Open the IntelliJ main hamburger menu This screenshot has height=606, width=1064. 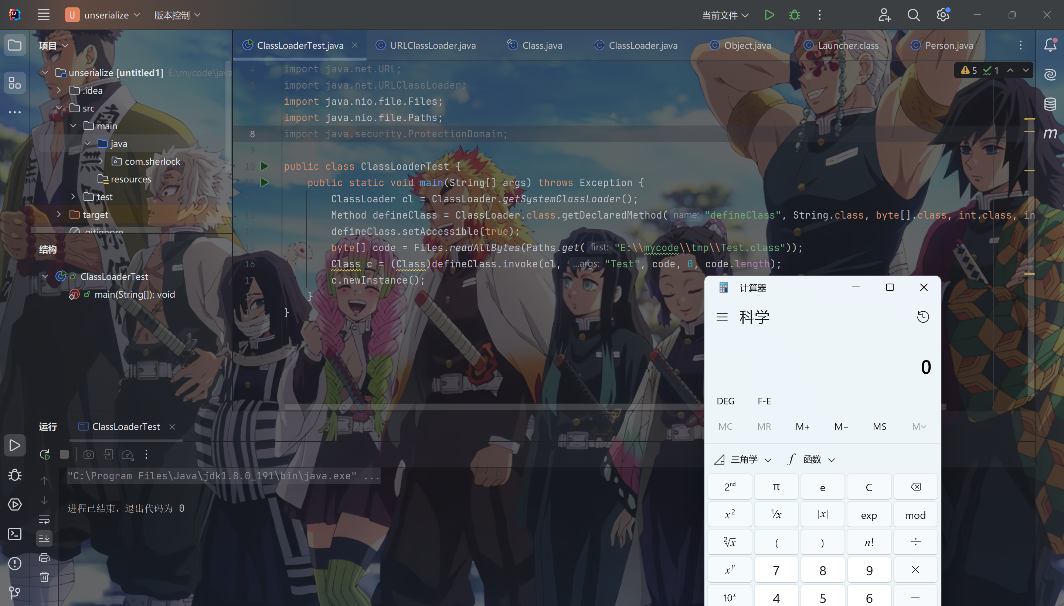click(43, 15)
